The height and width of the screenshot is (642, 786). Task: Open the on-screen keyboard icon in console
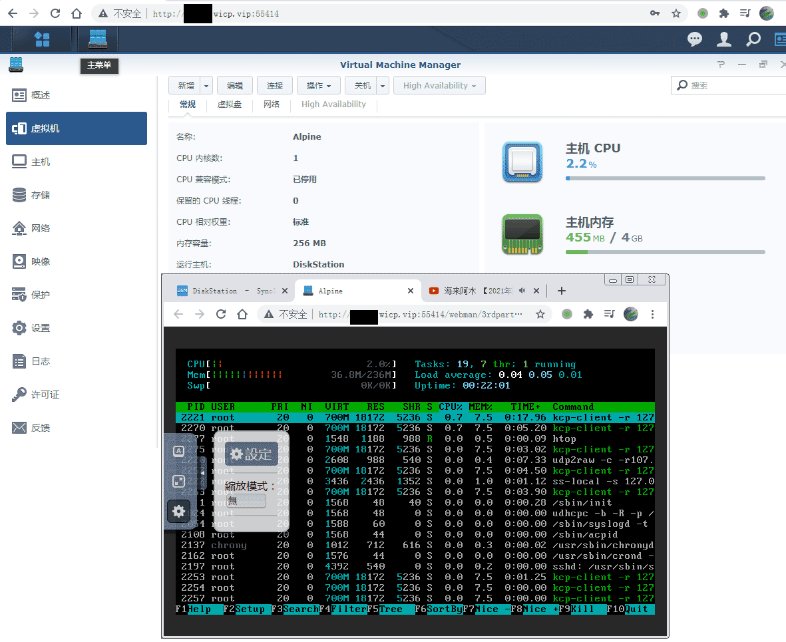(178, 452)
